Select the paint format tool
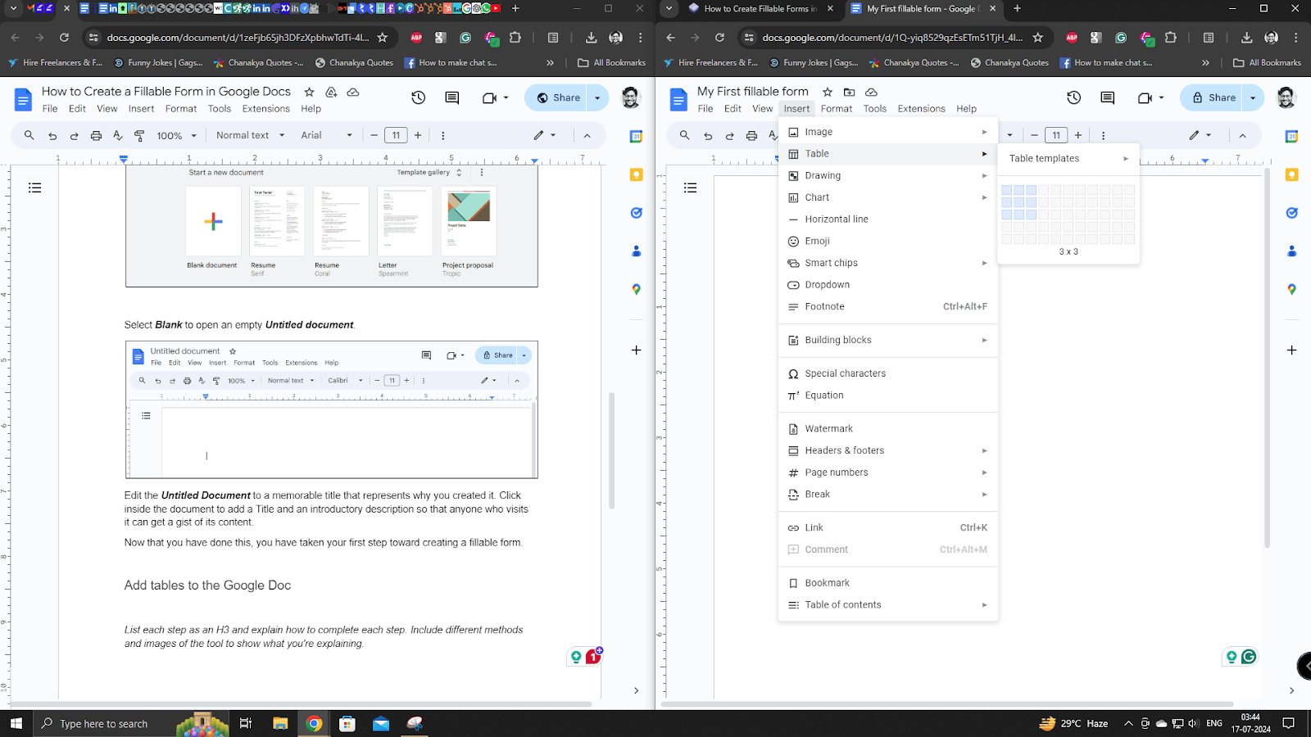Screen dimensions: 1311x737 tap(140, 135)
